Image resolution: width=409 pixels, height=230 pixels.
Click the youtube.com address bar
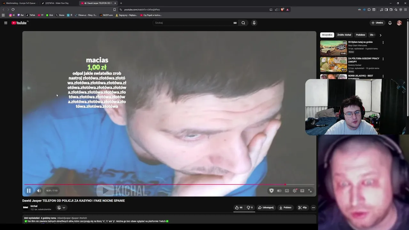click(x=195, y=10)
